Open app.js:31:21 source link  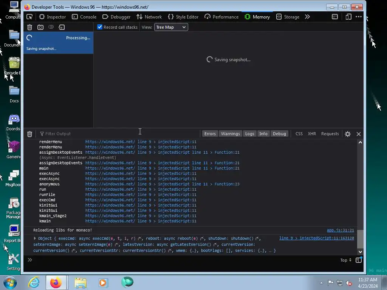pyautogui.click(x=341, y=230)
